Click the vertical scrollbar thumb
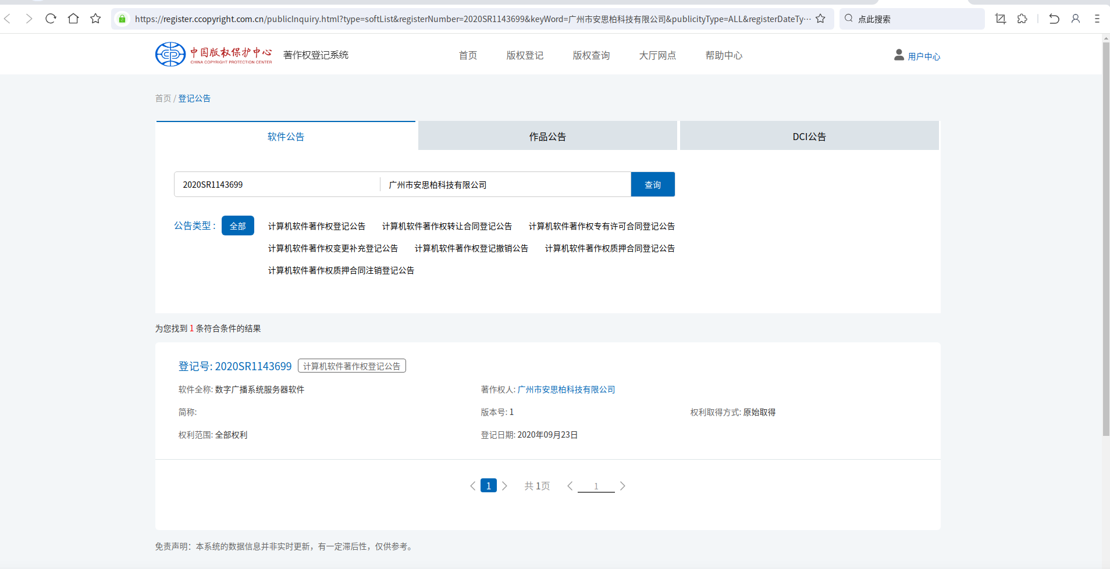 click(1106, 238)
